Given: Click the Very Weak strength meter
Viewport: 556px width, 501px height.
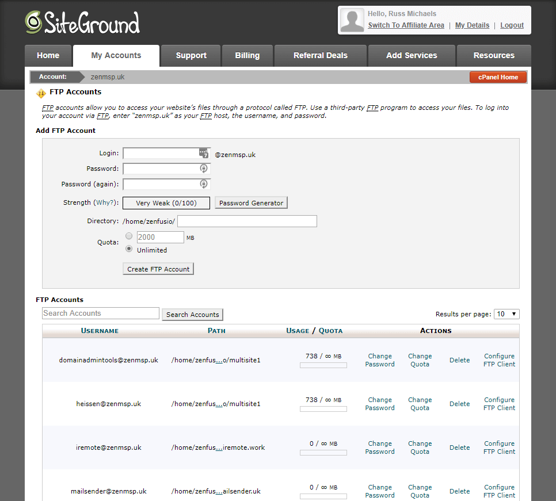Looking at the screenshot, I should click(x=166, y=203).
